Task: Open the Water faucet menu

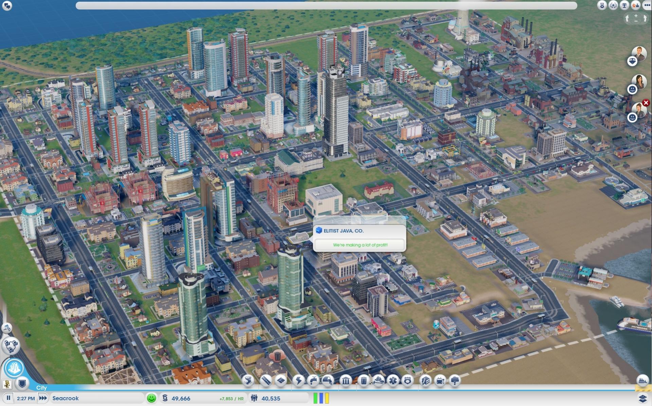Action: click(x=313, y=381)
